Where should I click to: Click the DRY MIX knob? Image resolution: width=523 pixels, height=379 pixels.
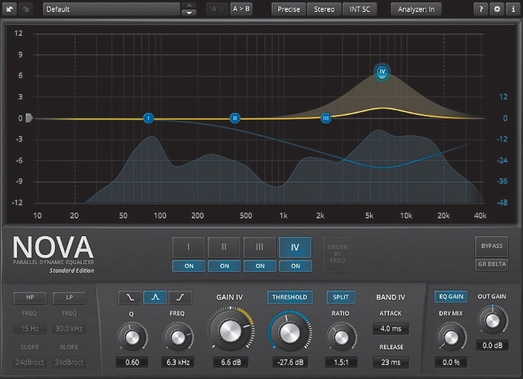[451, 337]
